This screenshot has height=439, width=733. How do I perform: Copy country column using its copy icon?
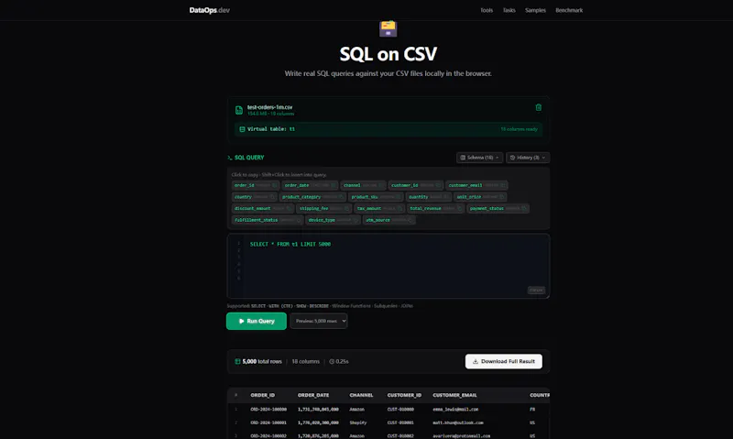[x=272, y=197]
